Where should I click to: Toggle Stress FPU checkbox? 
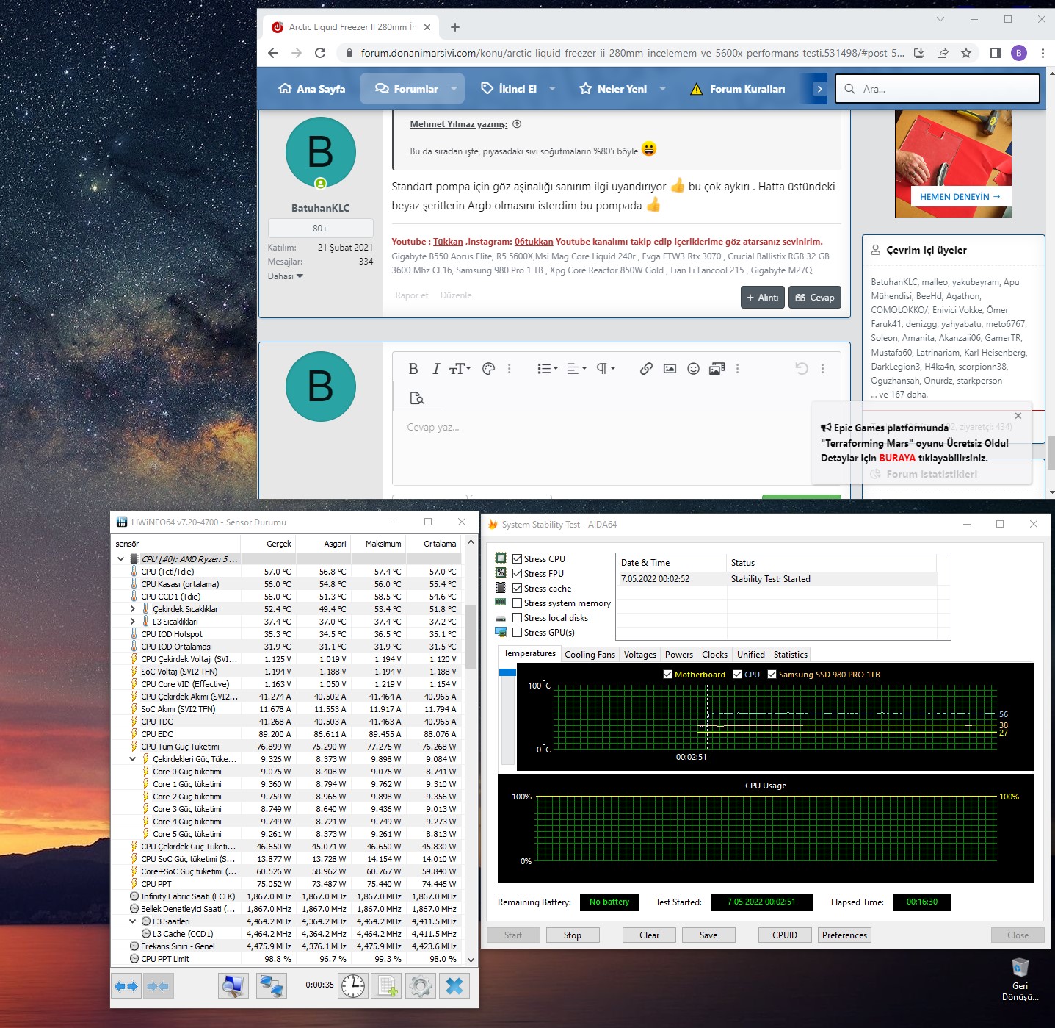(517, 574)
